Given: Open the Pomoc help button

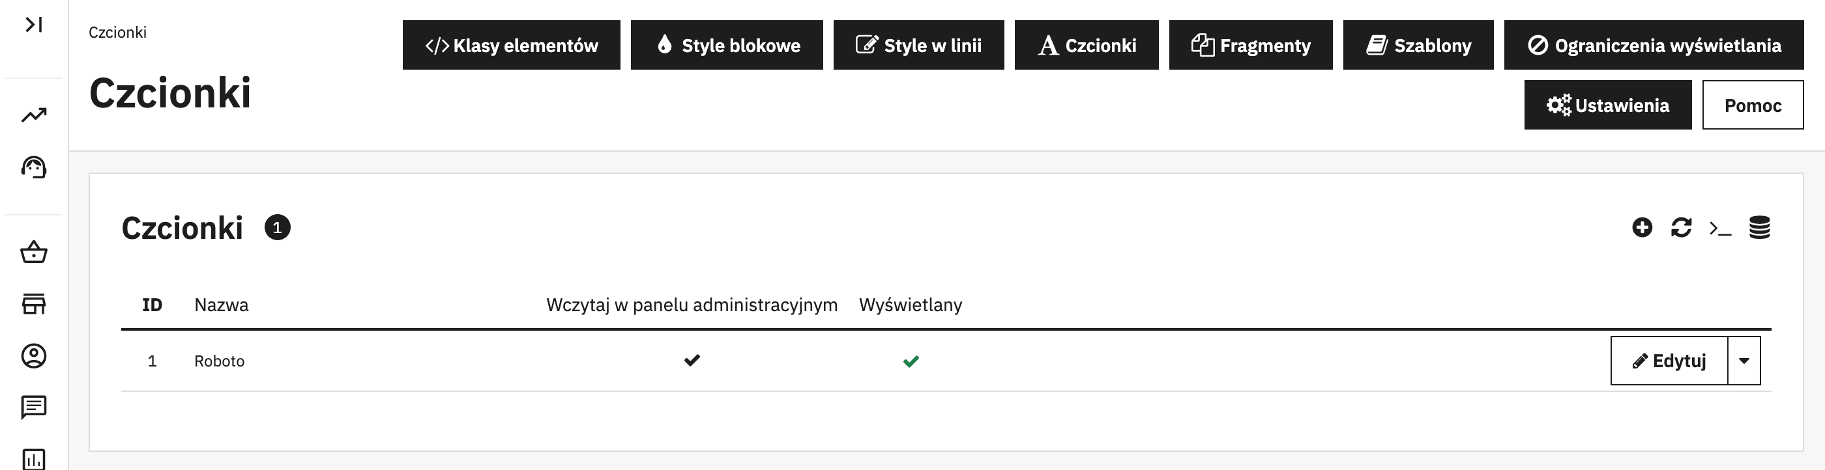Looking at the screenshot, I should pos(1752,105).
